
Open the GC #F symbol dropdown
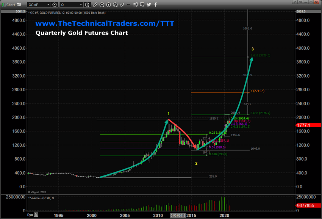click(48, 5)
